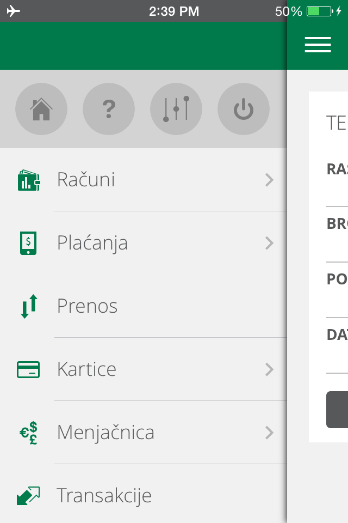Tap the home icon button
Screen dimensions: 348x523
pos(41,110)
